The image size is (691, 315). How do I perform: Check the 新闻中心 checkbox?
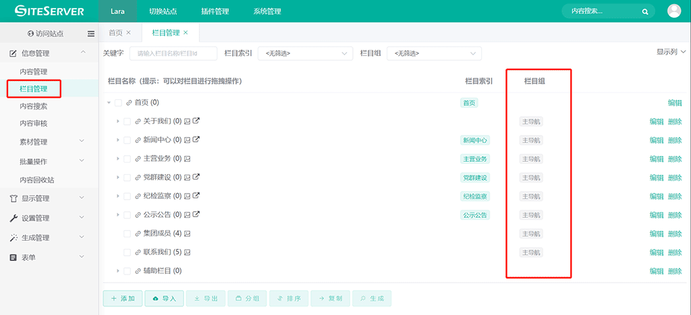(127, 140)
